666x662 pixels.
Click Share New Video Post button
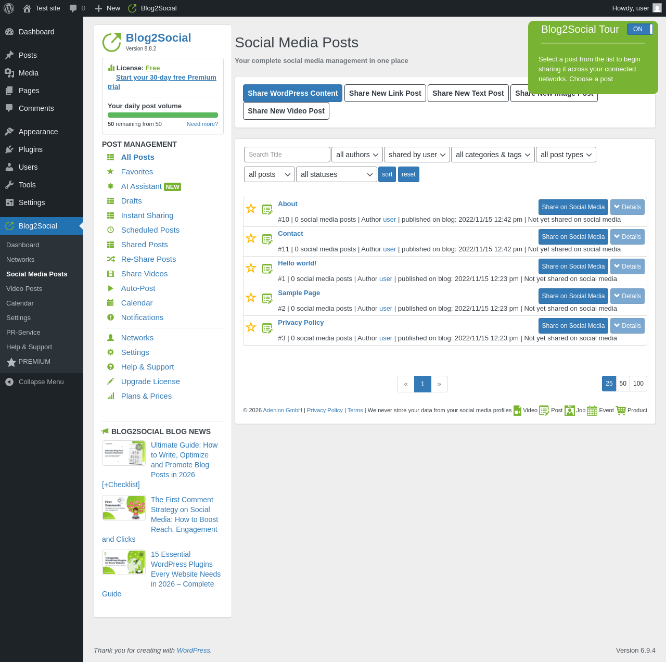286,111
